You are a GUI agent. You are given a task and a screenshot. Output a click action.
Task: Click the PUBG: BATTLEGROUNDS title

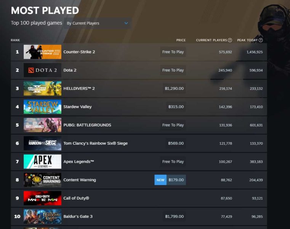pos(87,125)
